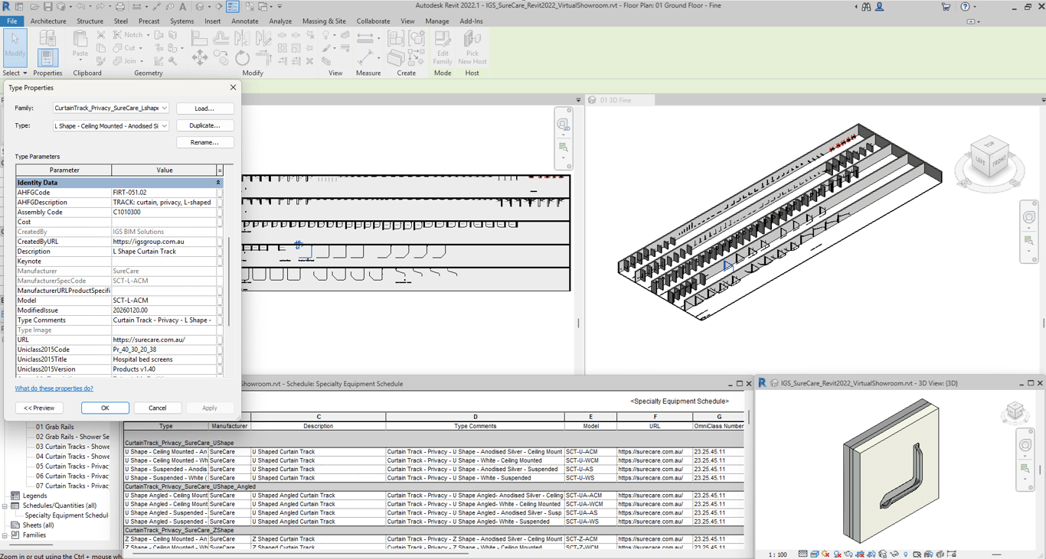Toggle the checkbox beside the AHFGCode value
This screenshot has width=1046, height=559.
pyautogui.click(x=220, y=193)
